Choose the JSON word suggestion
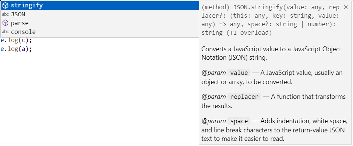 99,14
